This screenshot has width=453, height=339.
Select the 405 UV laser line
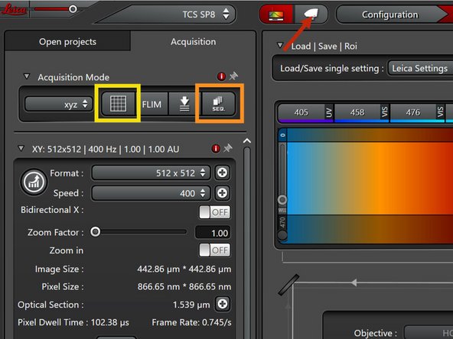click(305, 113)
